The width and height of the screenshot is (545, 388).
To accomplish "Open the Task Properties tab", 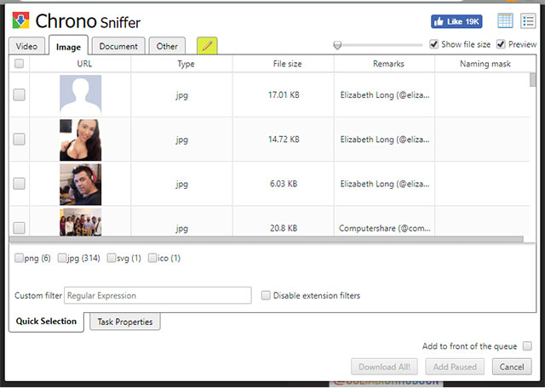I will 125,322.
